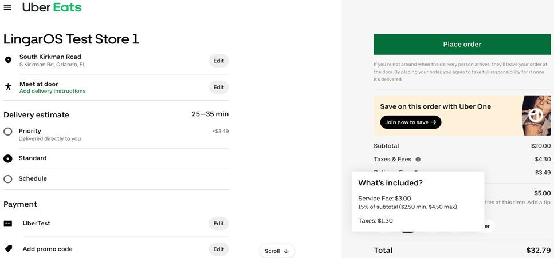The height and width of the screenshot is (258, 554).
Task: Edit the Meet at door option
Action: click(218, 88)
